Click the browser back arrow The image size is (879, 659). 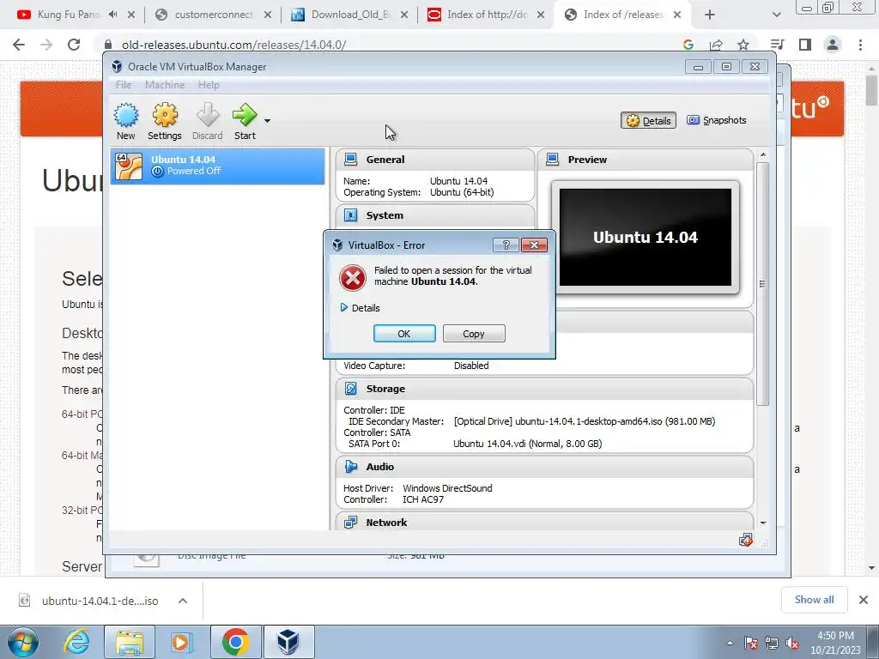pos(19,45)
